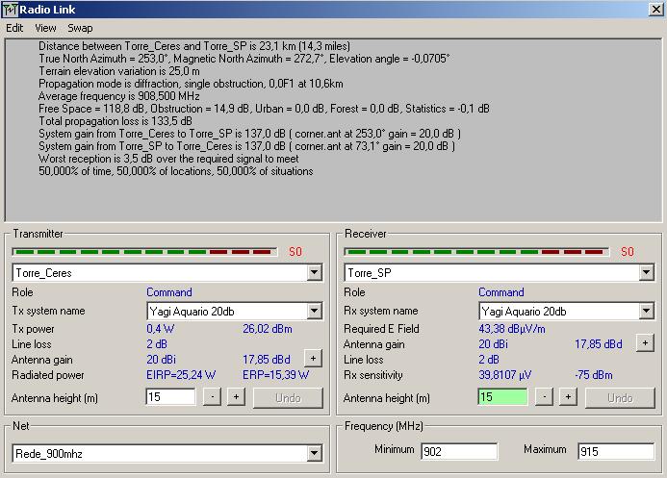The height and width of the screenshot is (478, 667).
Task: Increase transmitter antenna height with plus
Action: tap(236, 397)
